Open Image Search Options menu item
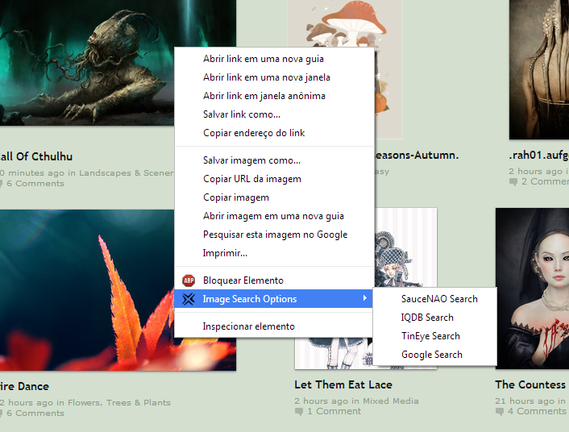Image resolution: width=569 pixels, height=432 pixels. pos(274,299)
